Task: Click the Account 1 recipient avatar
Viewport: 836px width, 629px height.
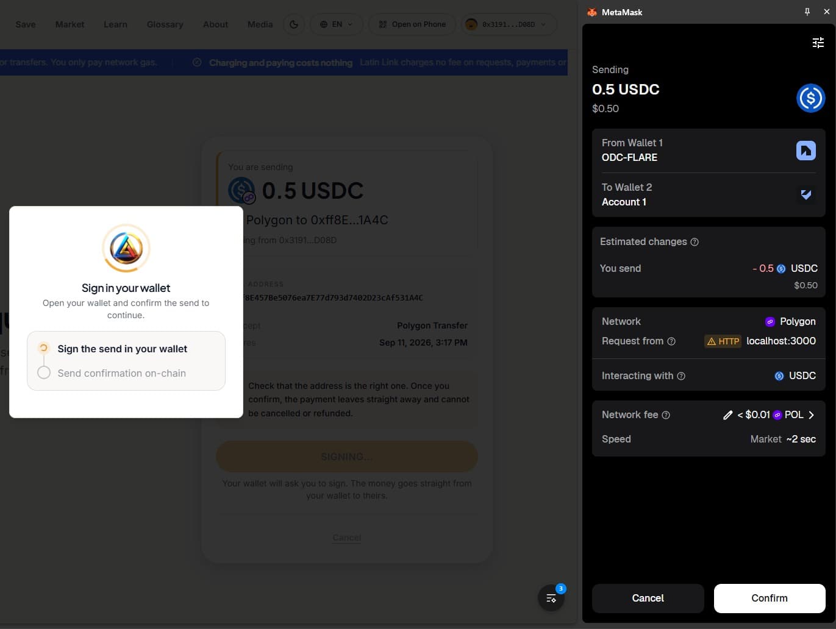Action: click(x=806, y=194)
